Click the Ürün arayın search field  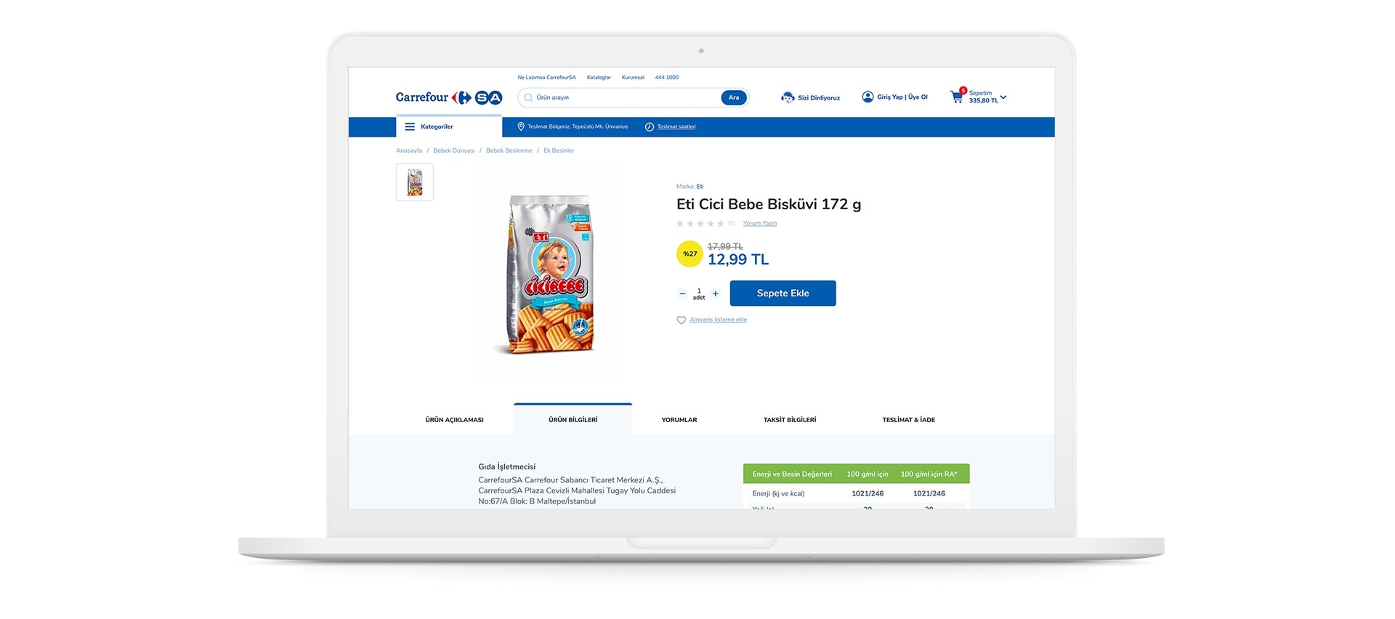[621, 97]
